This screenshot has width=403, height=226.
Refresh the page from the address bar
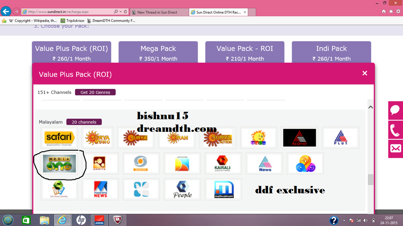pyautogui.click(x=125, y=12)
